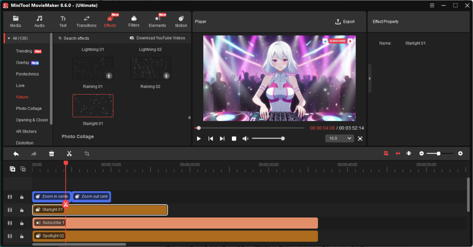This screenshot has height=247, width=473.
Task: Toggle lock on the Subscribe 1 track
Action: 22,223
